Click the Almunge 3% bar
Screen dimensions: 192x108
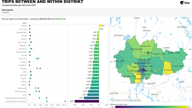point(100,29)
